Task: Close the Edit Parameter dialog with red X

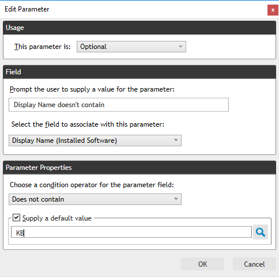Action: pos(273,10)
